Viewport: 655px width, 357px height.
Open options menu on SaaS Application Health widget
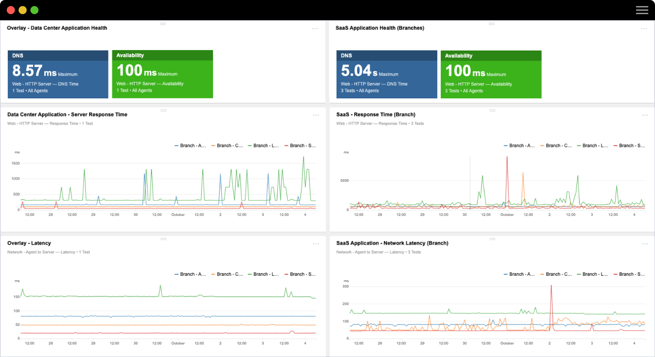[x=644, y=29]
